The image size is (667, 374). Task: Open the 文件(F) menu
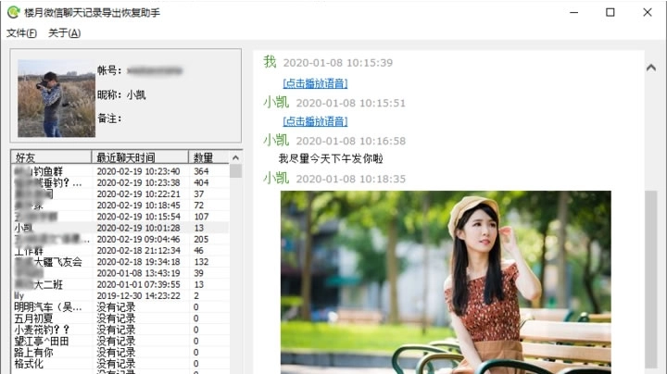21,33
